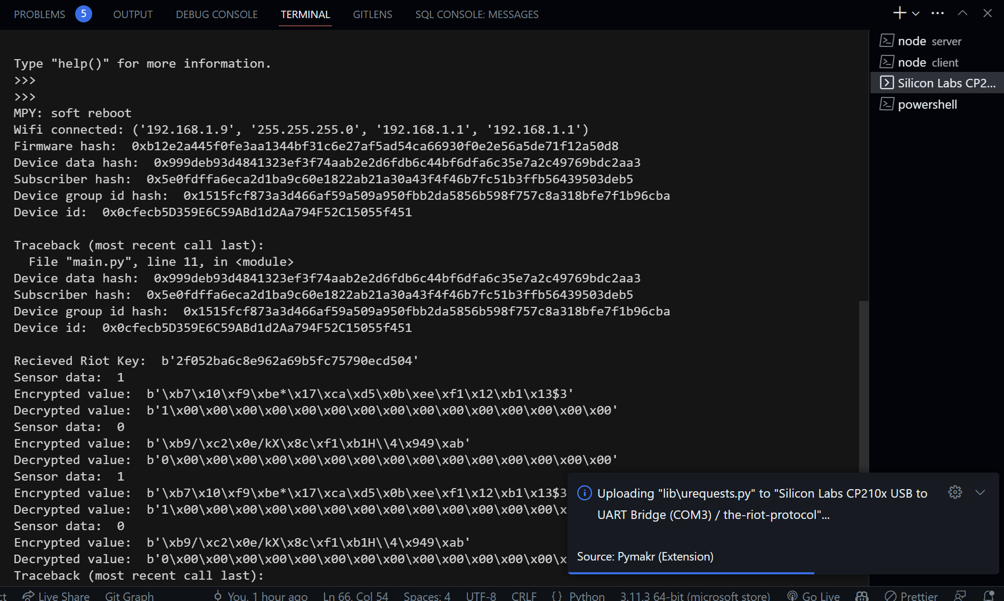The height and width of the screenshot is (601, 1004).
Task: Switch to the GitLens tab
Action: coord(373,14)
